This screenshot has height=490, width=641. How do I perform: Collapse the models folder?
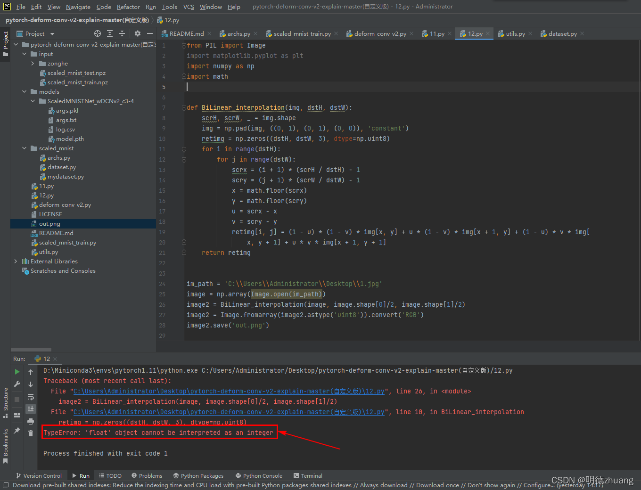point(25,92)
